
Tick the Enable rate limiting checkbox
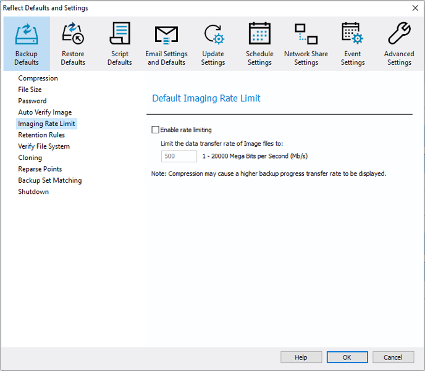tap(155, 130)
